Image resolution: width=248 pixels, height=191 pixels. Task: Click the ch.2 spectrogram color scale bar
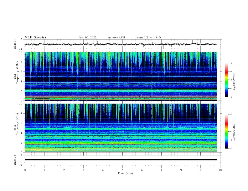click(x=226, y=131)
